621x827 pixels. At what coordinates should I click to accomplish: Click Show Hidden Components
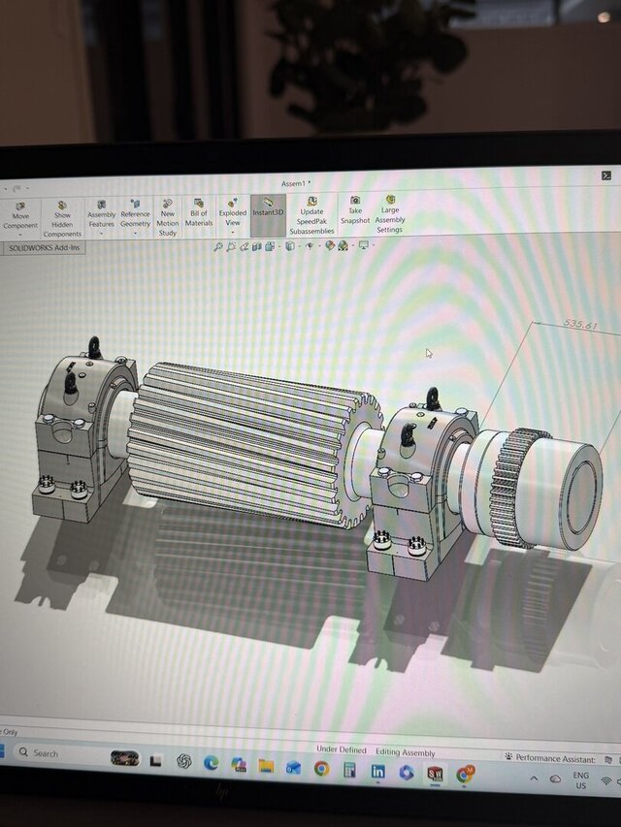pos(62,219)
